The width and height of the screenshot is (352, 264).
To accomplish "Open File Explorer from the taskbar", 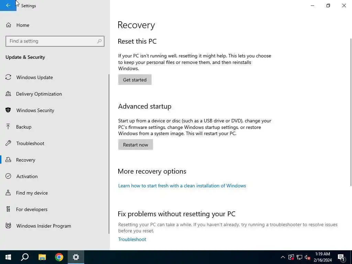I will [x=42, y=257].
